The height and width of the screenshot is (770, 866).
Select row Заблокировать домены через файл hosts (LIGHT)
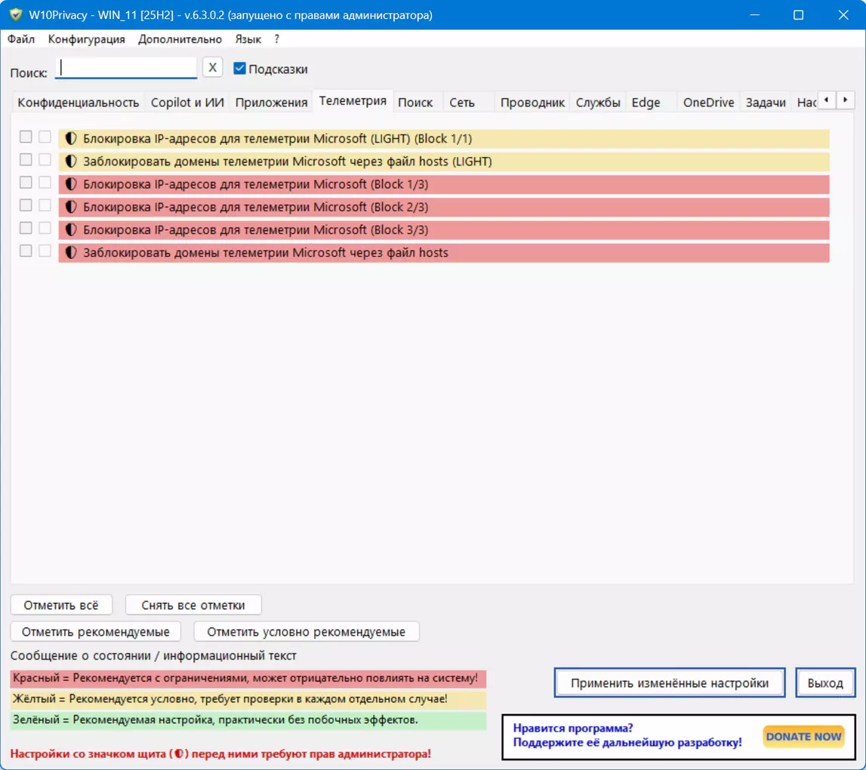pyautogui.click(x=443, y=162)
